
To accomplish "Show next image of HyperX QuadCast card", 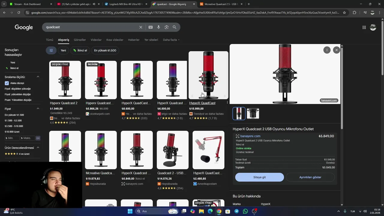I will [225, 96].
